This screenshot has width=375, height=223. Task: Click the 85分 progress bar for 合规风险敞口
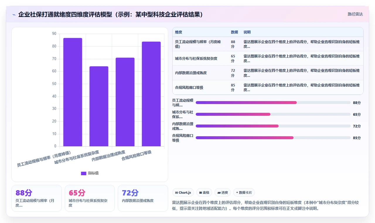tap(273, 138)
